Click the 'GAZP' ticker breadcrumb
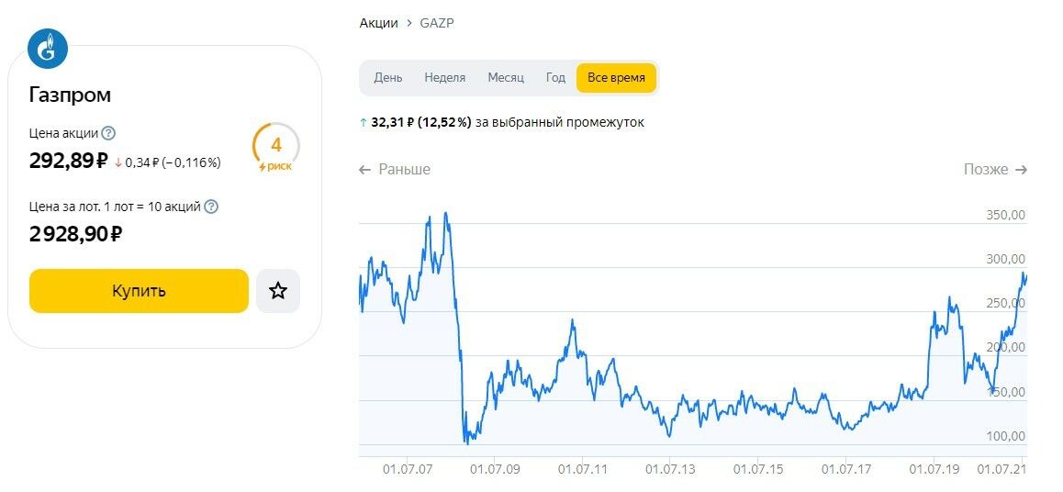The height and width of the screenshot is (492, 1063). point(437,23)
